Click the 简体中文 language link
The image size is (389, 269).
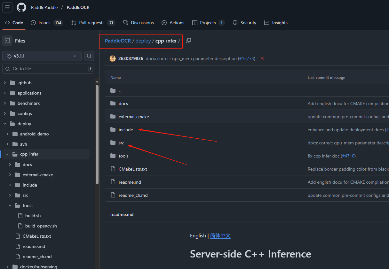point(220,235)
